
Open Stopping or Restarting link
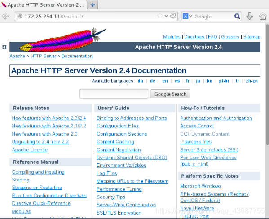(x=37, y=188)
